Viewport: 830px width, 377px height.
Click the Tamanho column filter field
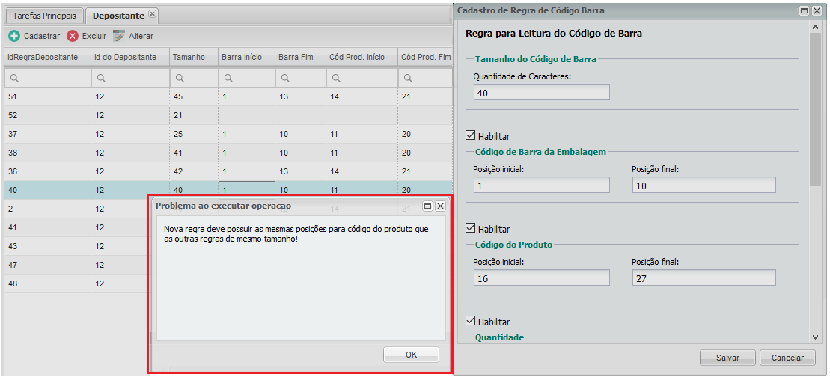point(194,79)
